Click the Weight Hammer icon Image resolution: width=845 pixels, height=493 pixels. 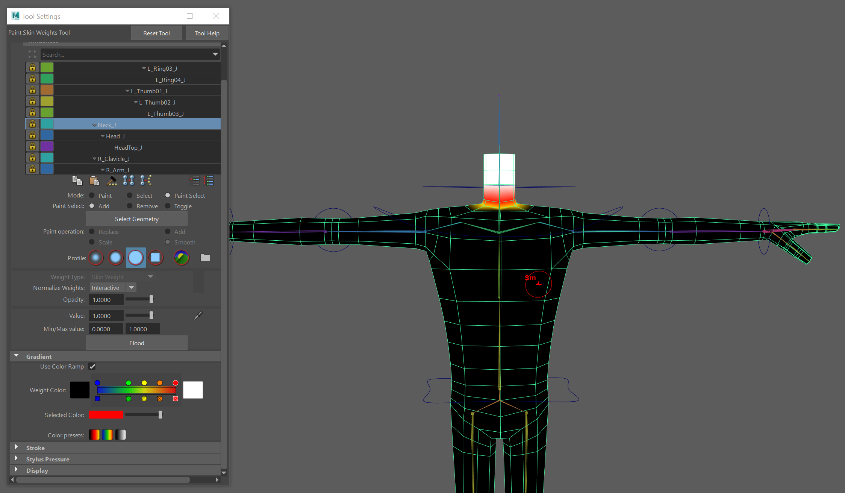tap(111, 181)
